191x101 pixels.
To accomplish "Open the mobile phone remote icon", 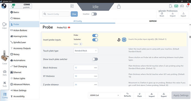I will click(171, 6).
